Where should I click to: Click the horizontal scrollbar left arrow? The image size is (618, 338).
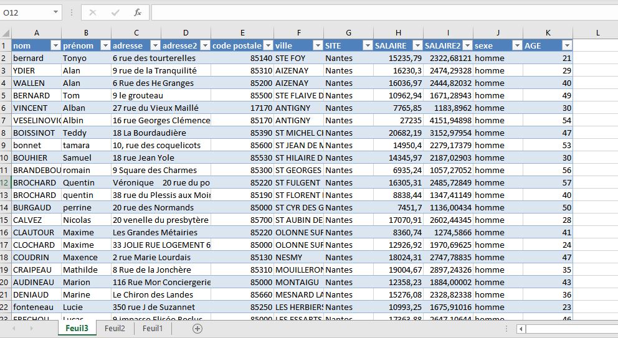[x=521, y=329]
